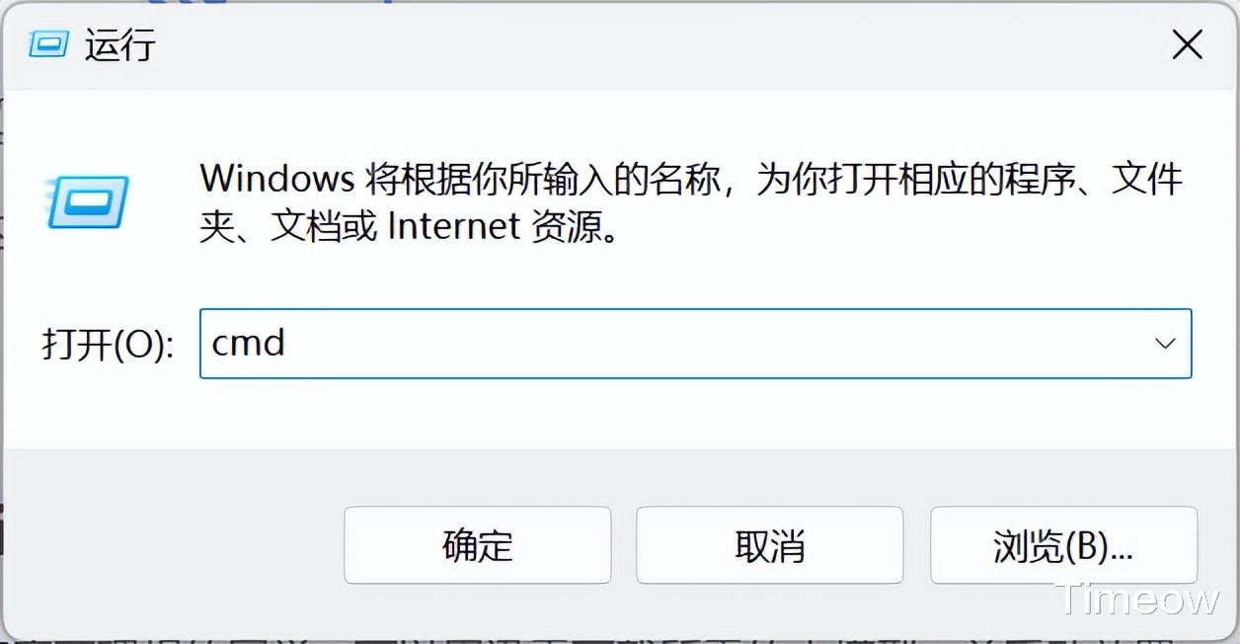The height and width of the screenshot is (644, 1240).
Task: Open the 浏览(B)... file browser
Action: (1063, 545)
